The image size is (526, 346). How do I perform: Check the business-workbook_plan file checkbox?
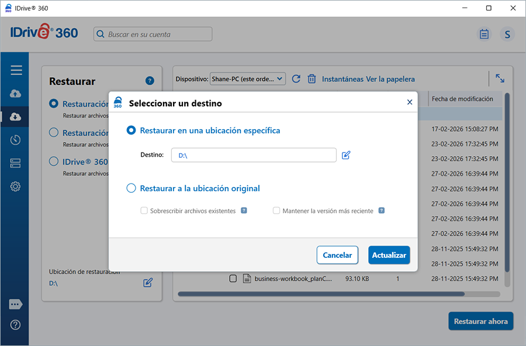tap(233, 279)
